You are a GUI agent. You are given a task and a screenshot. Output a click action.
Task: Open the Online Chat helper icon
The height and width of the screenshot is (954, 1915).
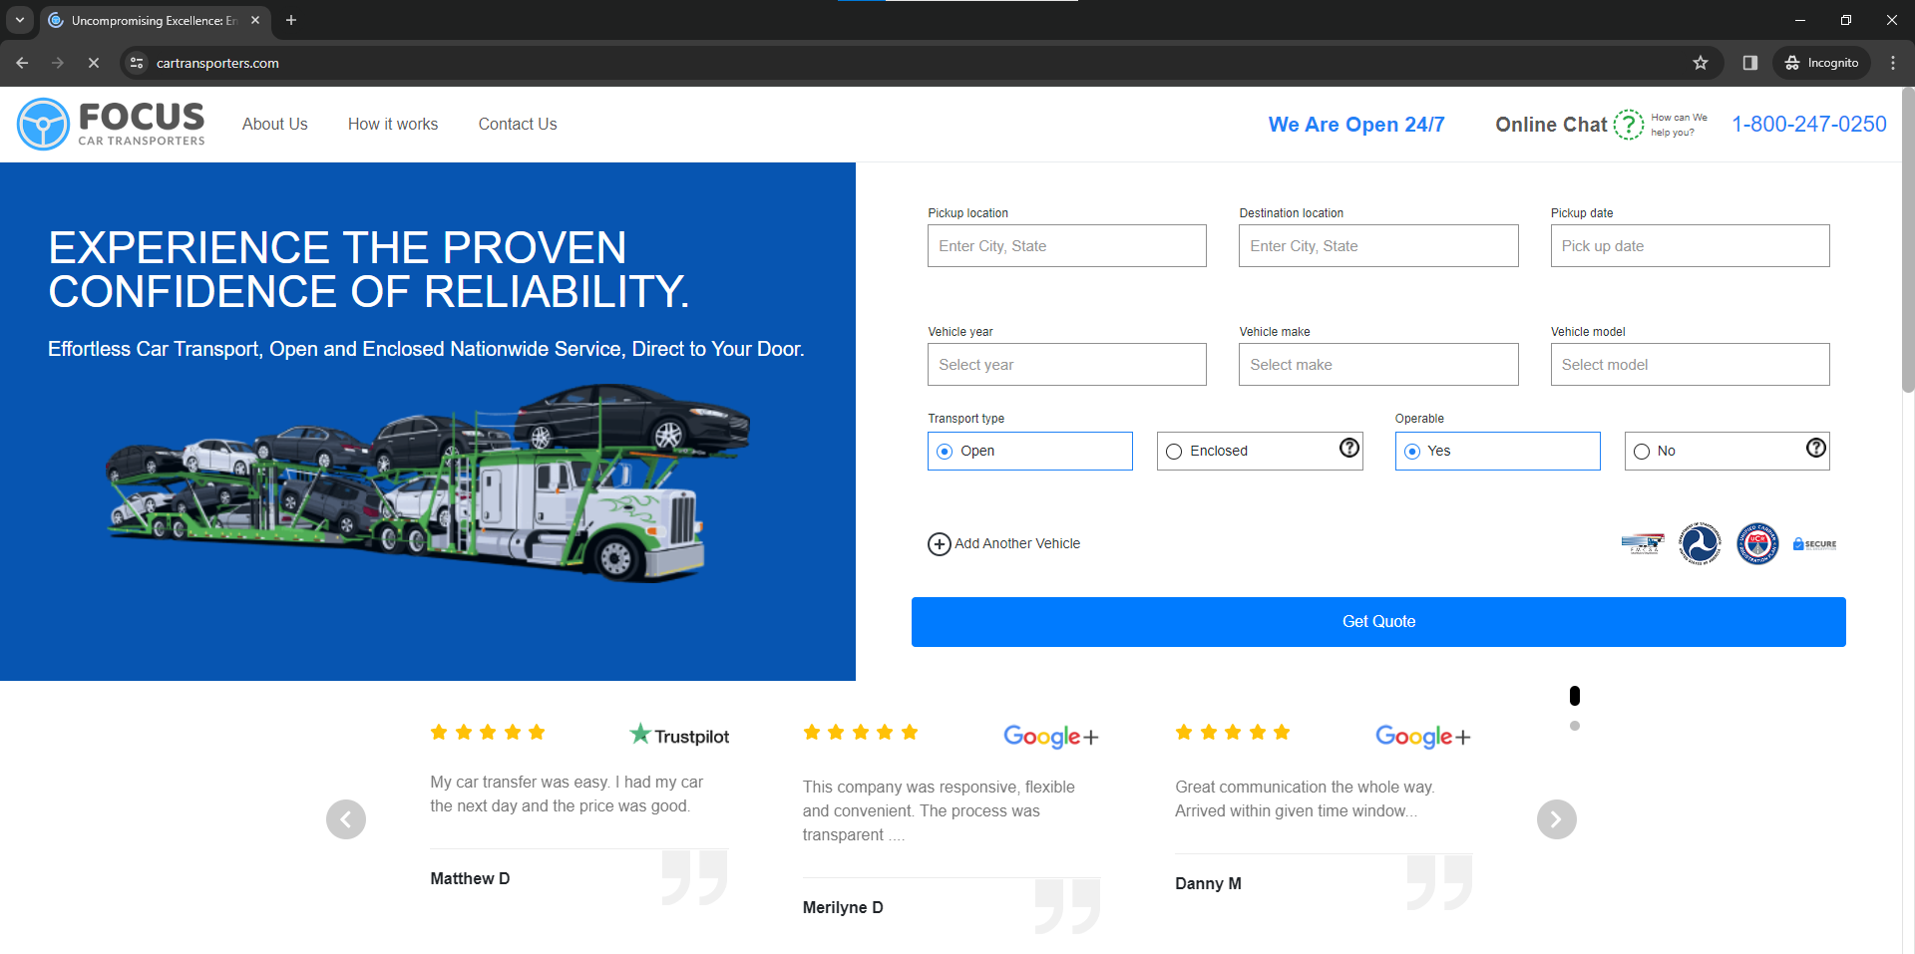[x=1628, y=124]
